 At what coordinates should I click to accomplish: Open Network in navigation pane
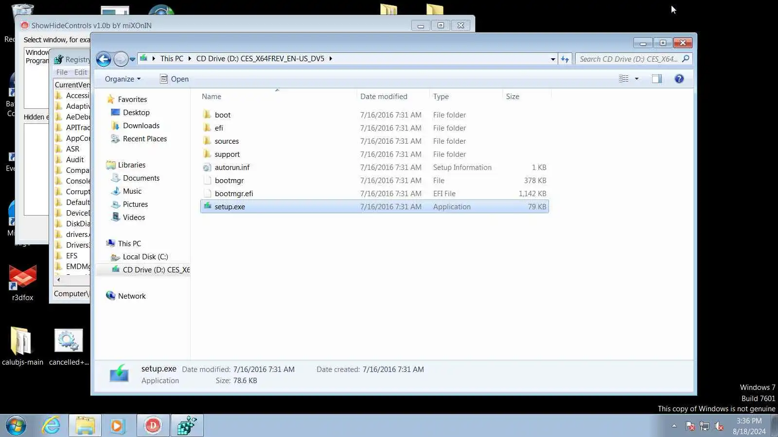[131, 296]
